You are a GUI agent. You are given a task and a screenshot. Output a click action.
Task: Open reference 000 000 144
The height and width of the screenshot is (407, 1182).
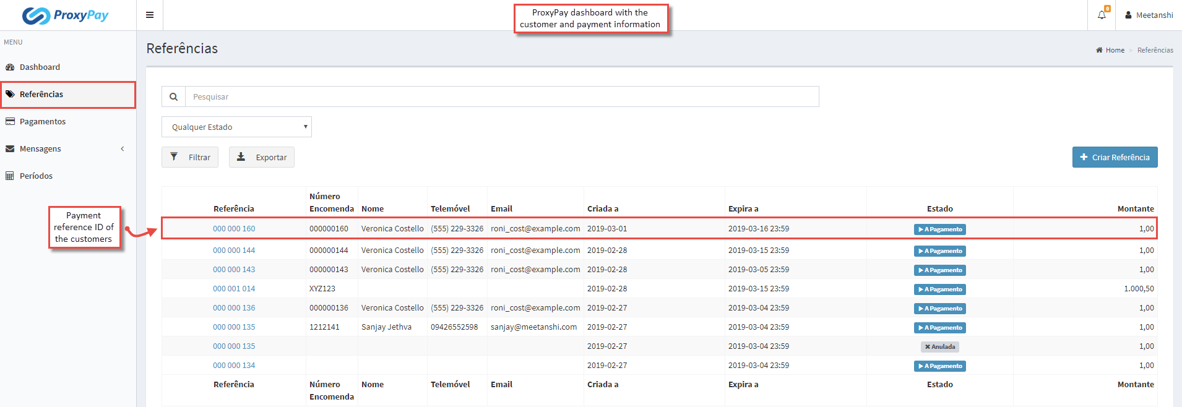point(234,251)
